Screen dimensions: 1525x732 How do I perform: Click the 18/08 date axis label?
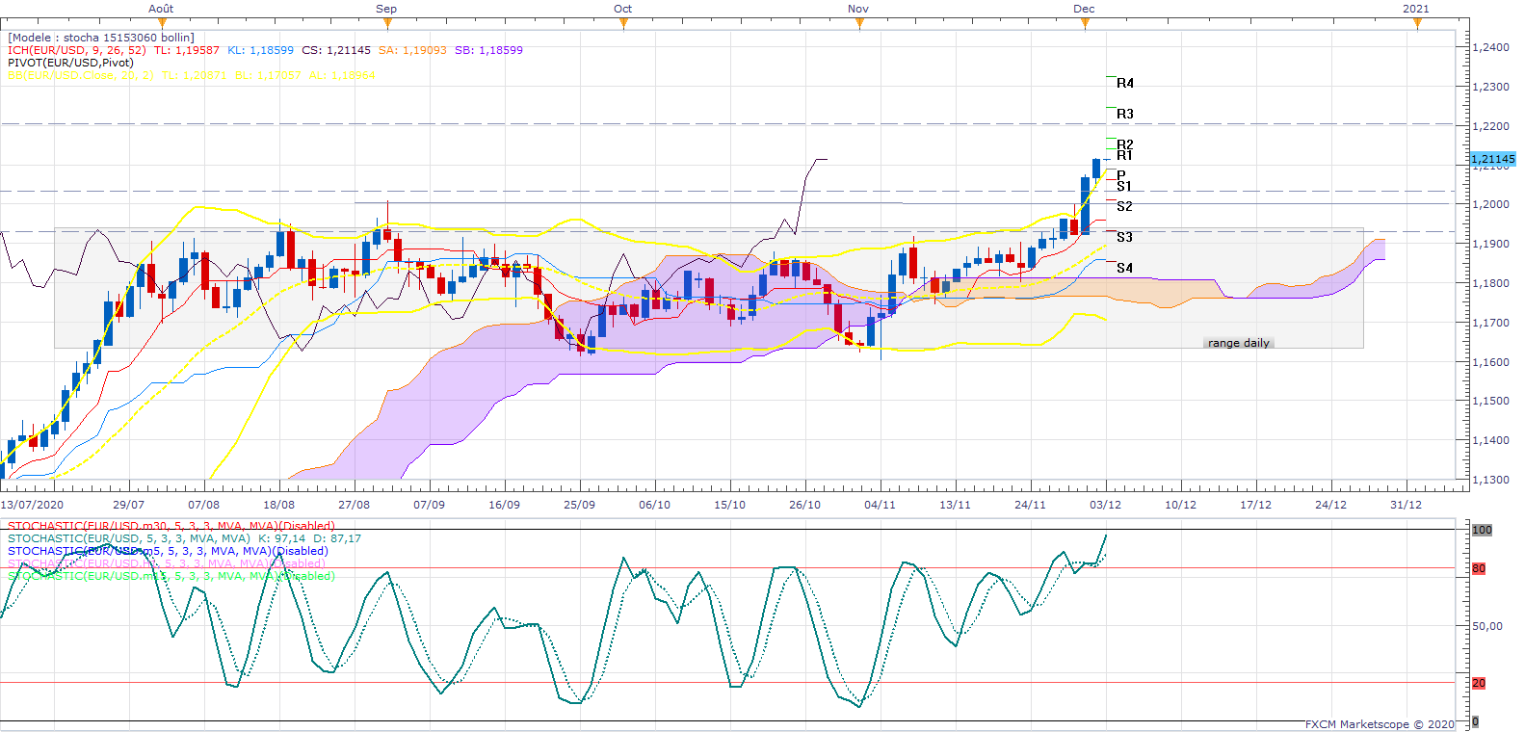(x=279, y=505)
